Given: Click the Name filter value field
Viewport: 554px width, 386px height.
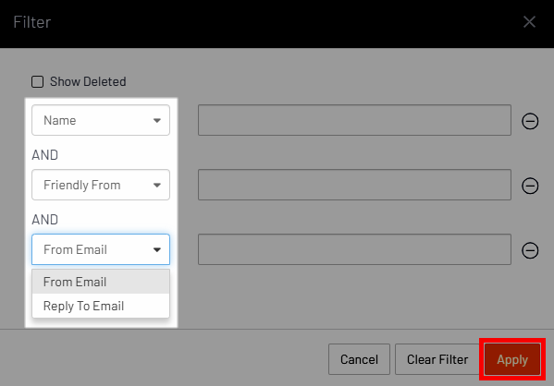Looking at the screenshot, I should click(354, 120).
